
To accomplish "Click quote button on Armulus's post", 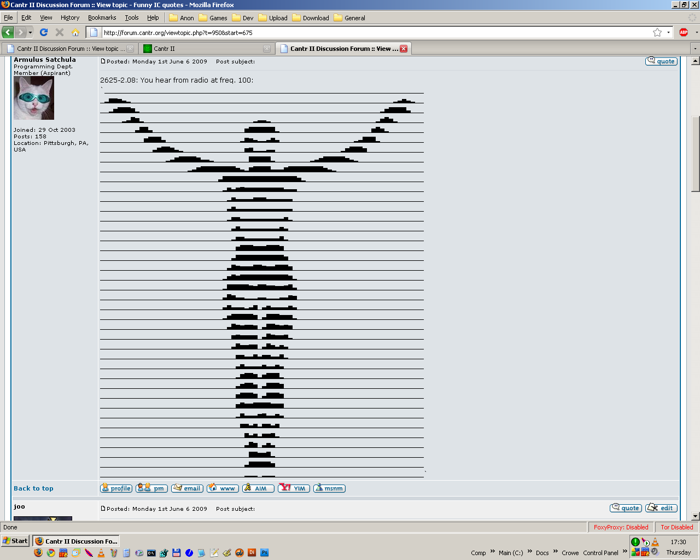I will 661,61.
